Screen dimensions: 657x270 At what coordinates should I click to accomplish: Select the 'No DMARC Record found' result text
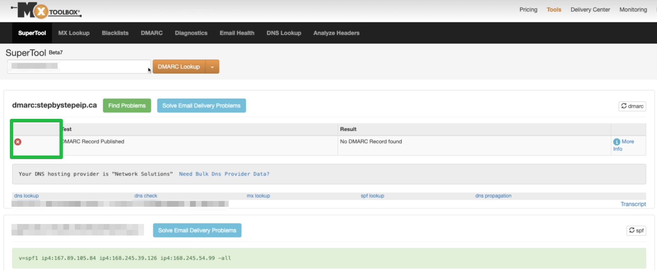click(371, 142)
